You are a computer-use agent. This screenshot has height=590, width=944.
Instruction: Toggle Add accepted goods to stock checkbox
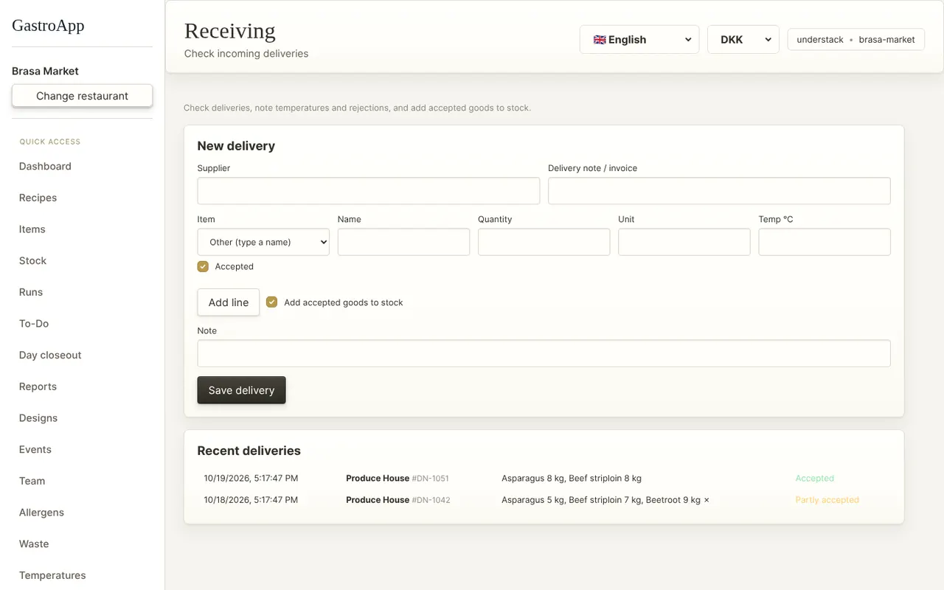pos(271,302)
